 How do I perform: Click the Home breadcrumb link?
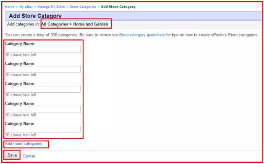[x=9, y=7]
